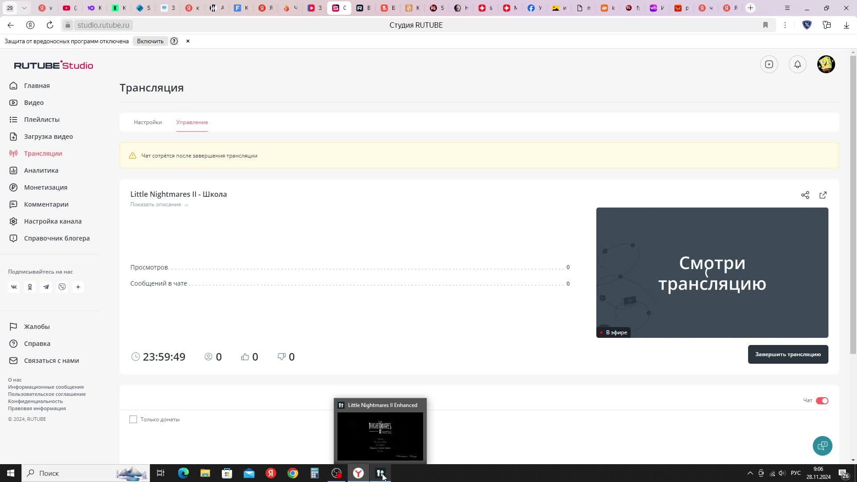Image resolution: width=857 pixels, height=482 pixels.
Task: Open Calculator from taskbar
Action: (315, 473)
